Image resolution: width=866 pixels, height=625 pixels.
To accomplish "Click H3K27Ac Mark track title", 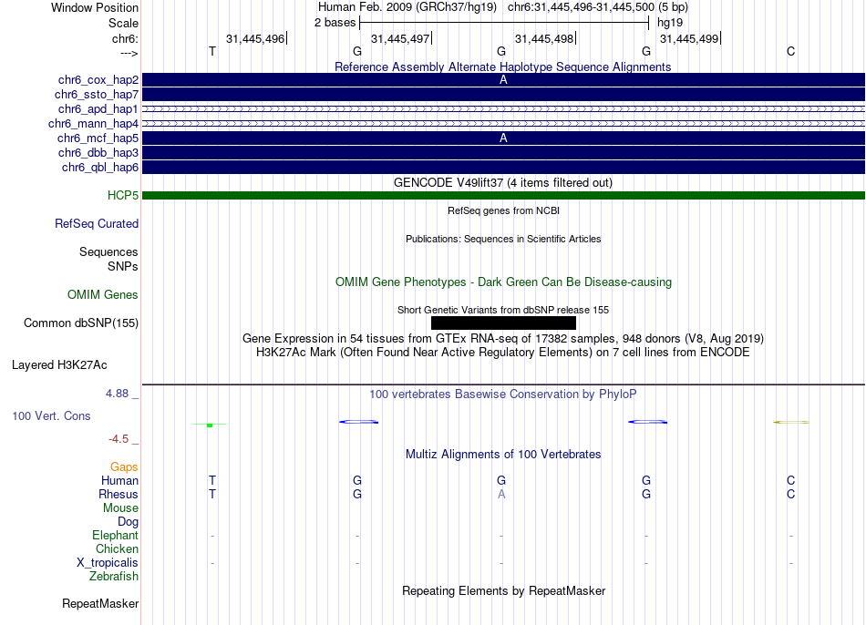I will coord(503,353).
